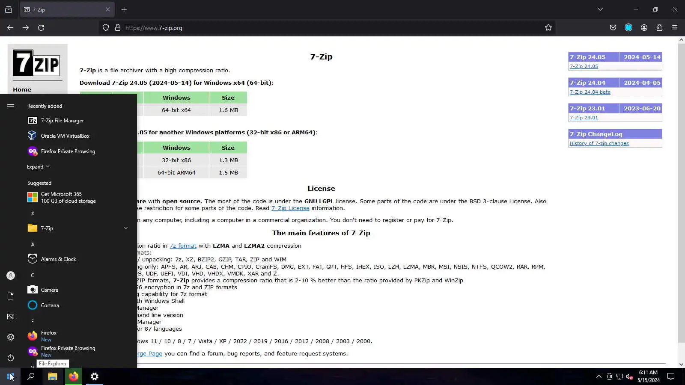The image size is (685, 385).
Task: Open the 7-Zip 23.01 link
Action: point(584,118)
